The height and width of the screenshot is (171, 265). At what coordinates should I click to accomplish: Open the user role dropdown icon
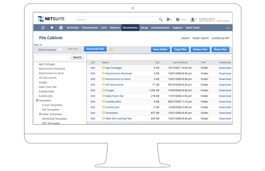(x=193, y=19)
